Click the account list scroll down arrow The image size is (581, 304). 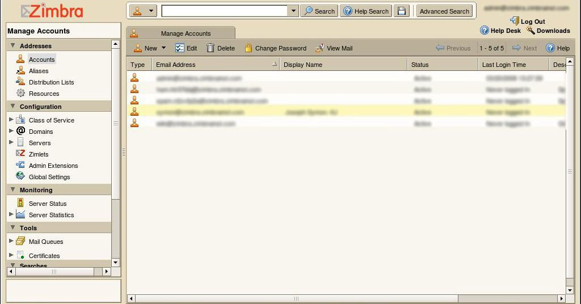click(570, 290)
